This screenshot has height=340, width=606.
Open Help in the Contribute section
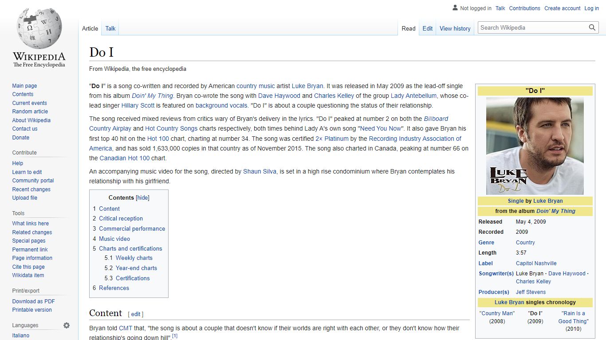tap(18, 163)
